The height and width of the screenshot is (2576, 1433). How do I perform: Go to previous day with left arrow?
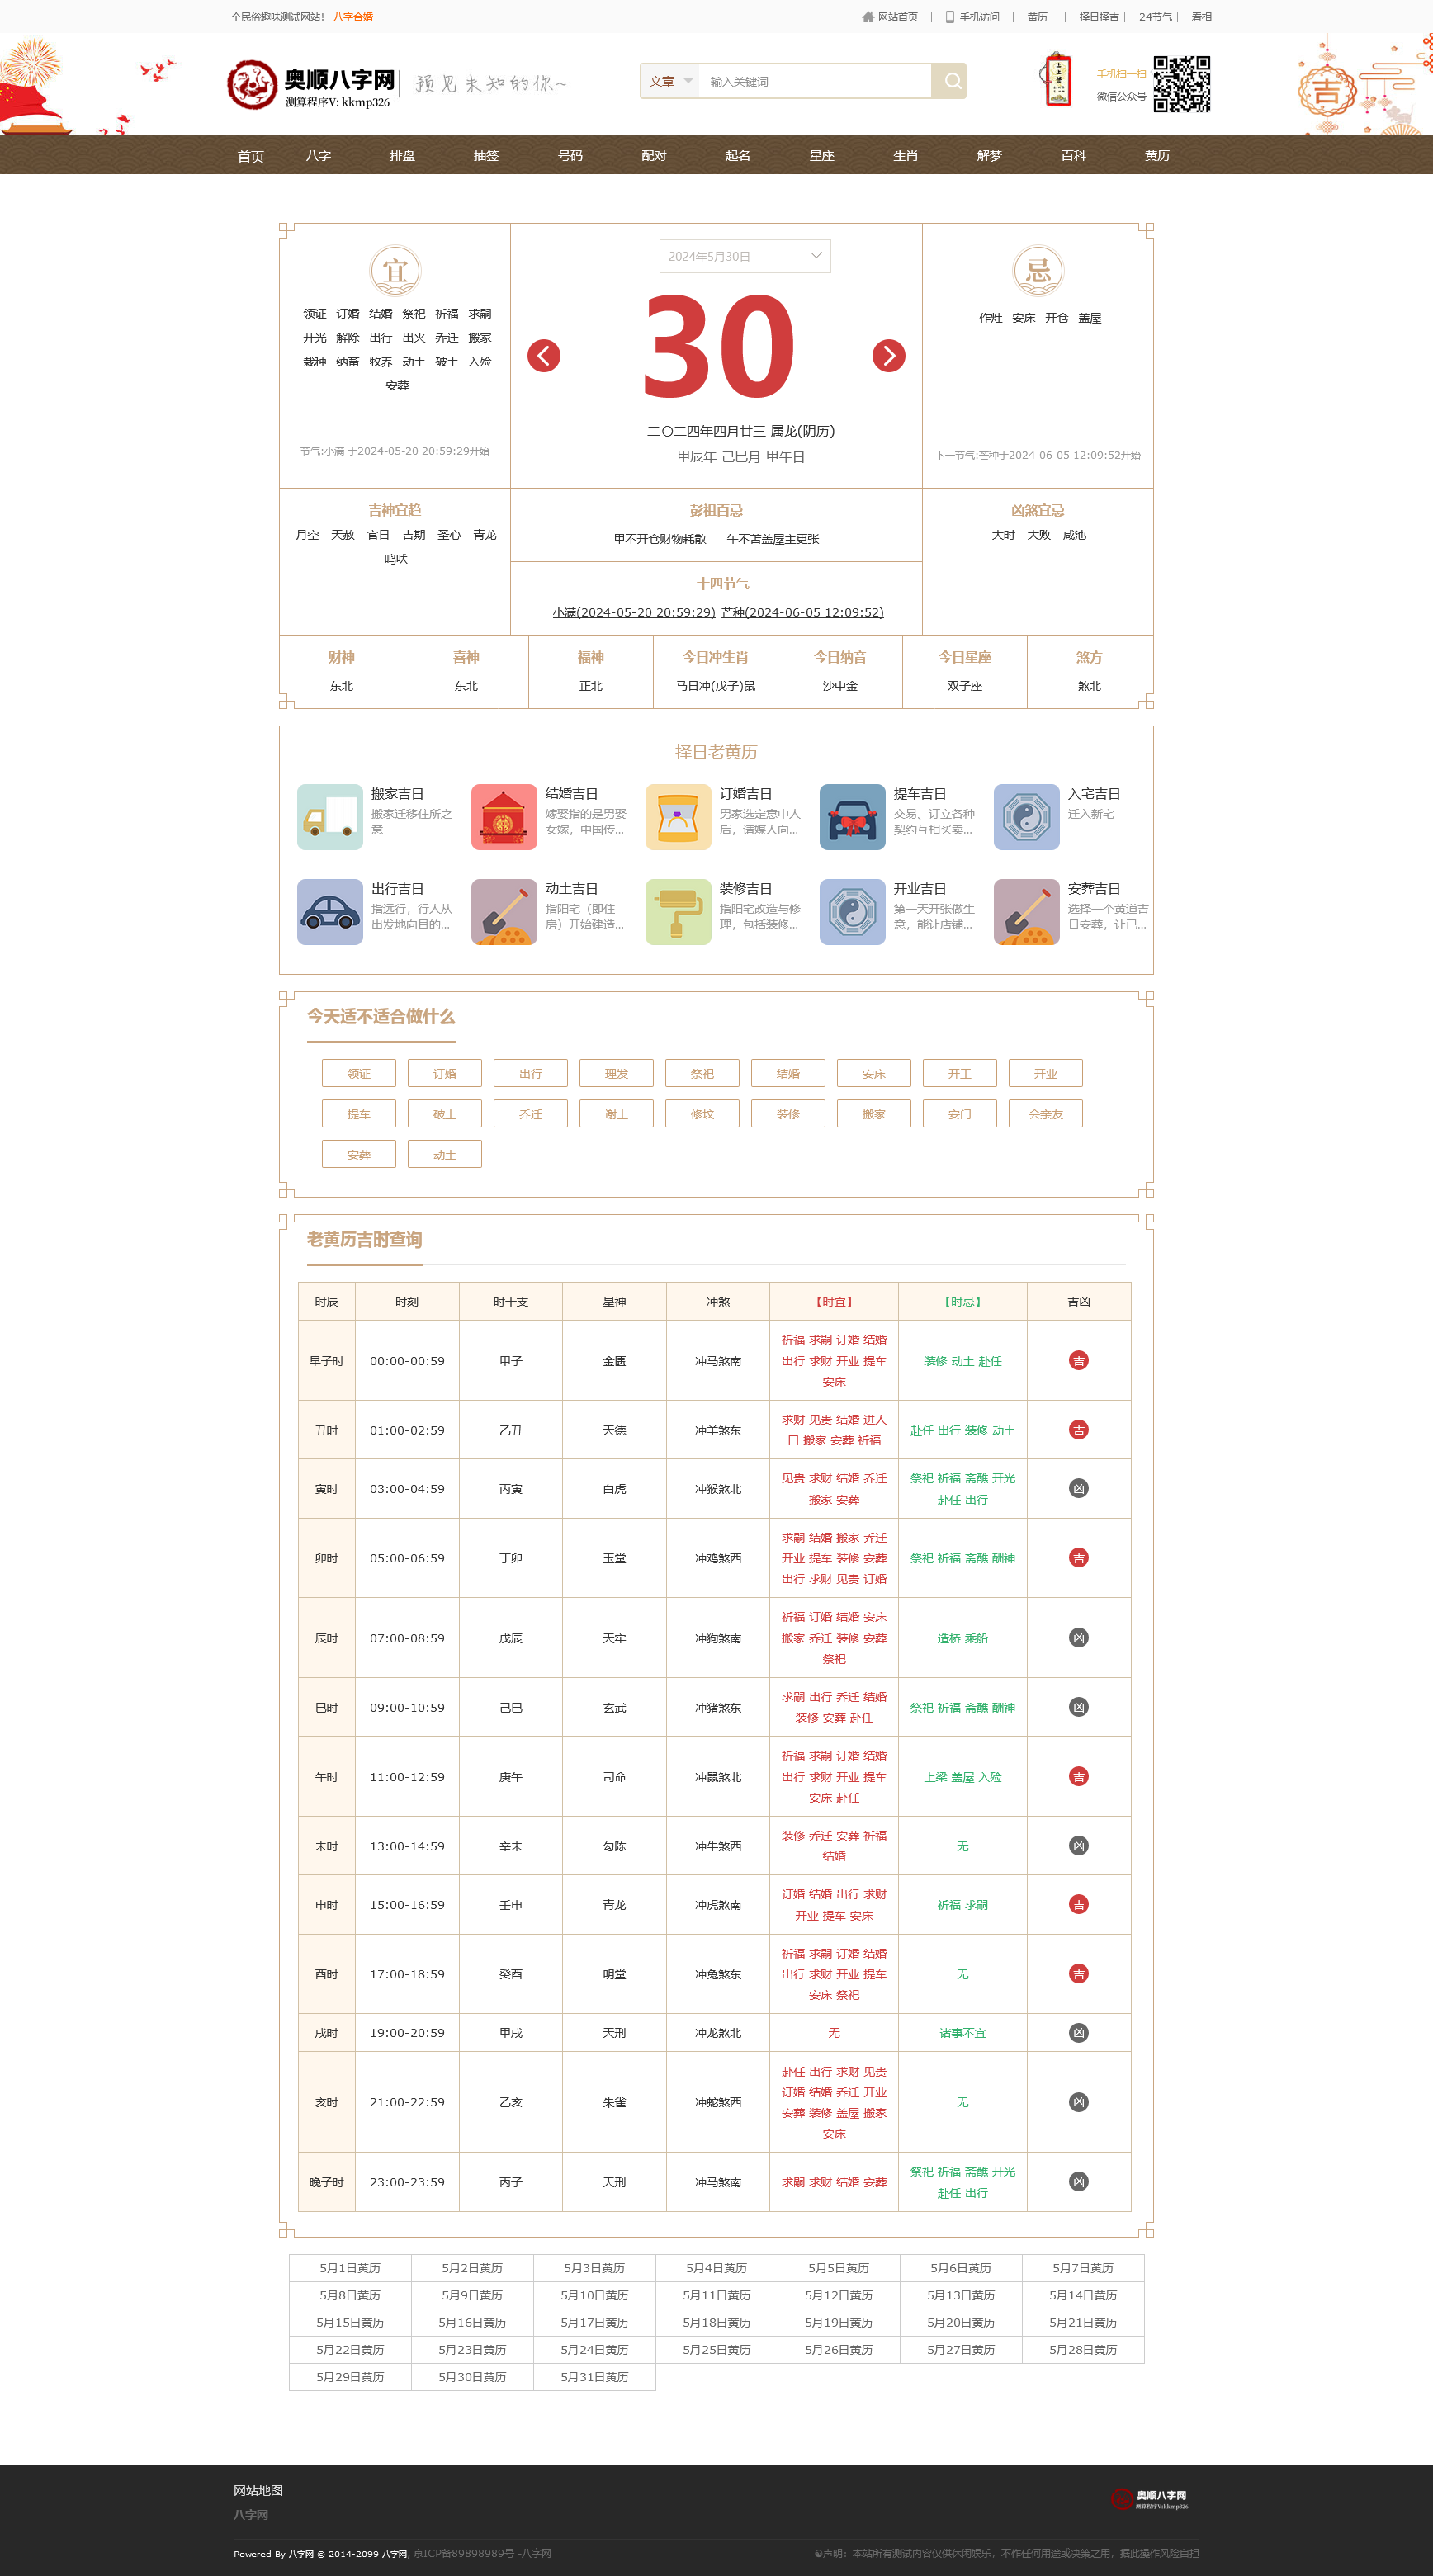point(543,356)
